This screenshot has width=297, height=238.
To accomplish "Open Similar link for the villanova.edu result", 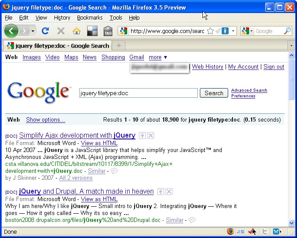I will (97, 171).
